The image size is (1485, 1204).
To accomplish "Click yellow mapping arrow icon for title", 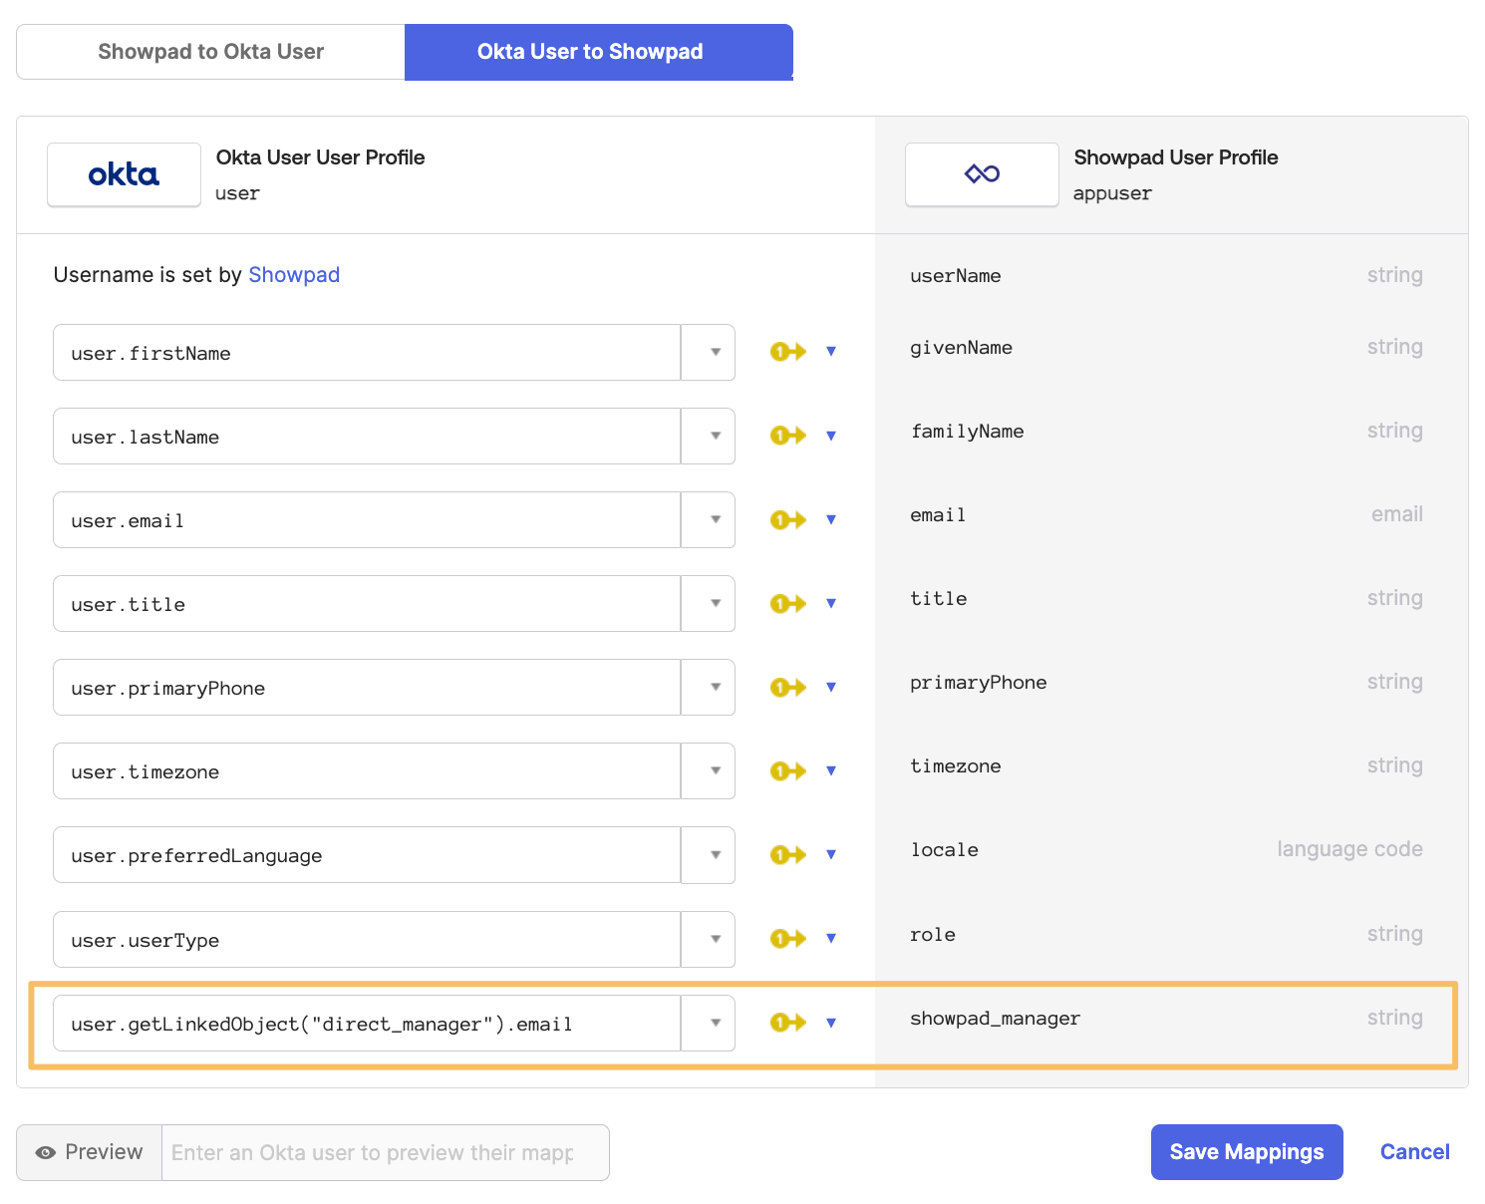I will 787,603.
